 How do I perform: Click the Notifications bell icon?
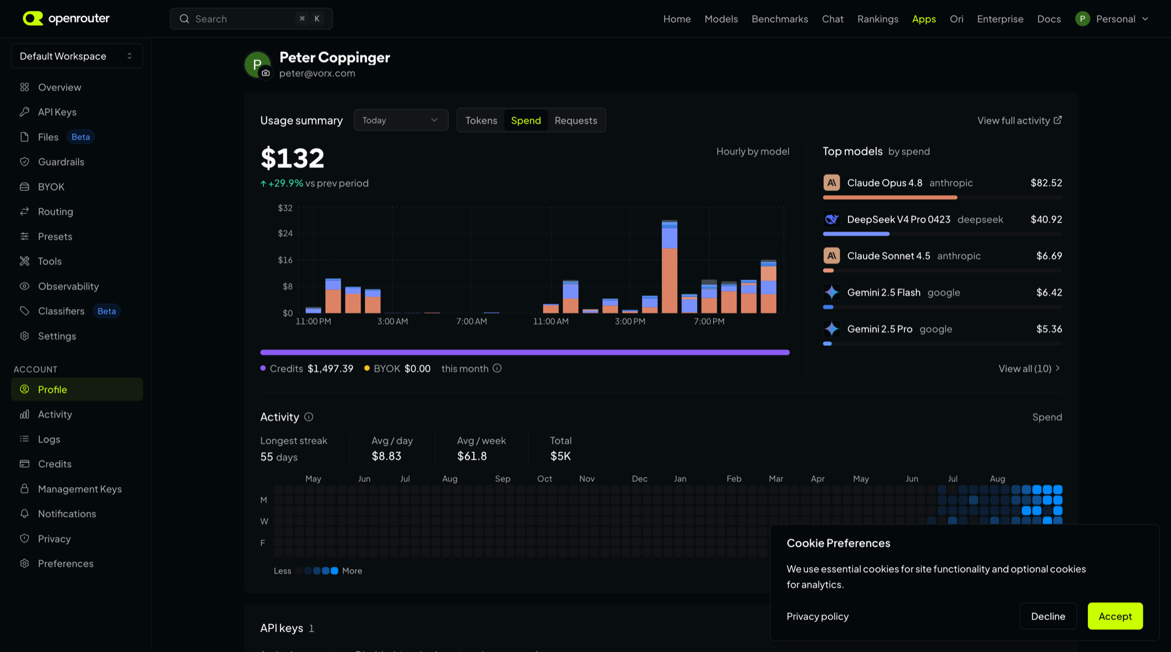[x=25, y=513]
